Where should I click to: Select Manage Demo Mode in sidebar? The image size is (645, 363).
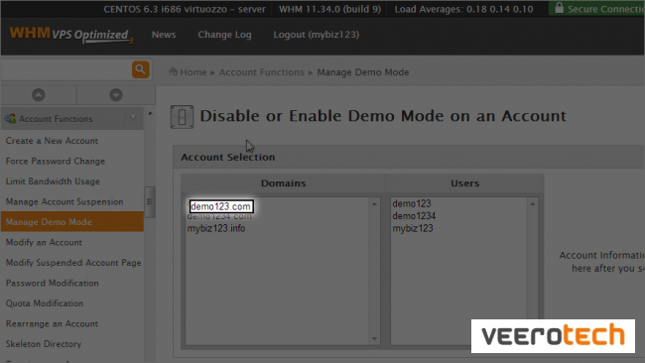point(72,222)
